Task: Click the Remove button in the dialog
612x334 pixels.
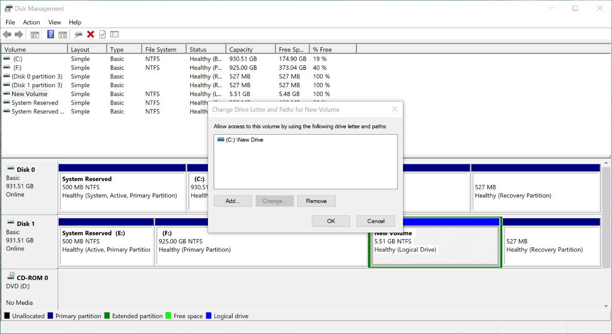Action: pos(316,201)
